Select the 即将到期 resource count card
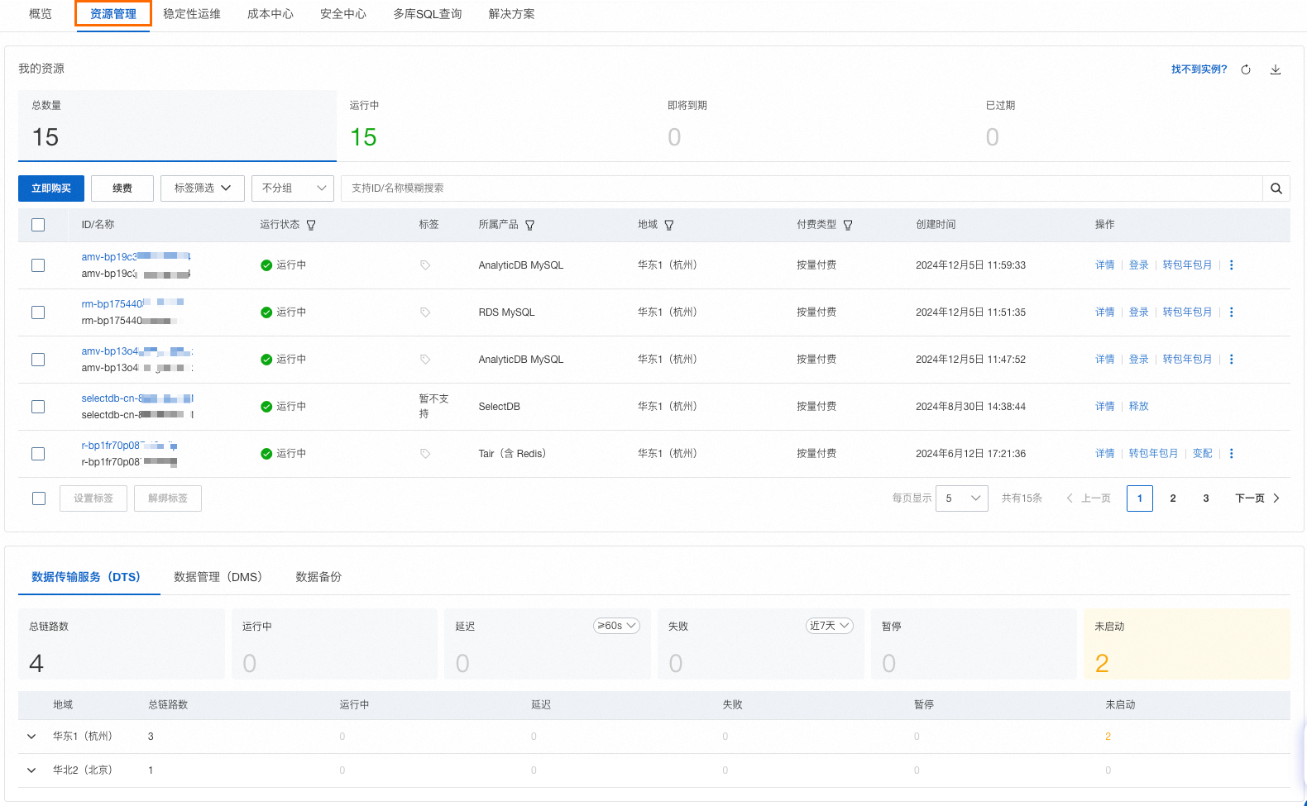The height and width of the screenshot is (806, 1307). (x=813, y=126)
